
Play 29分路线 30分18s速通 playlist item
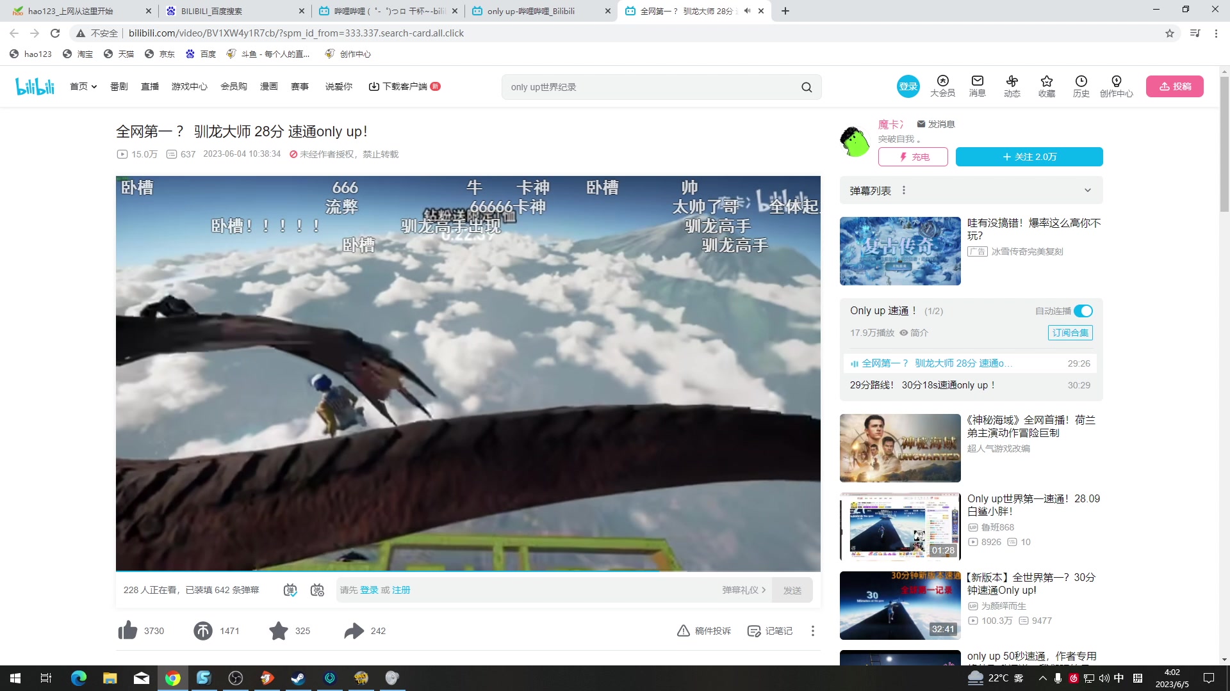pyautogui.click(x=969, y=385)
